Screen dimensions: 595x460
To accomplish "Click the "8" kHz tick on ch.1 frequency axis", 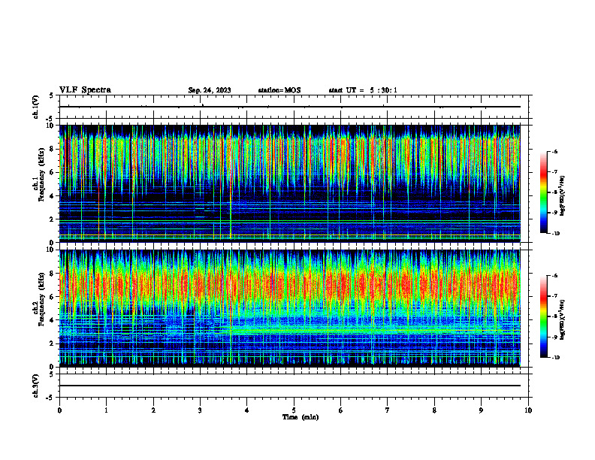I will coord(53,149).
